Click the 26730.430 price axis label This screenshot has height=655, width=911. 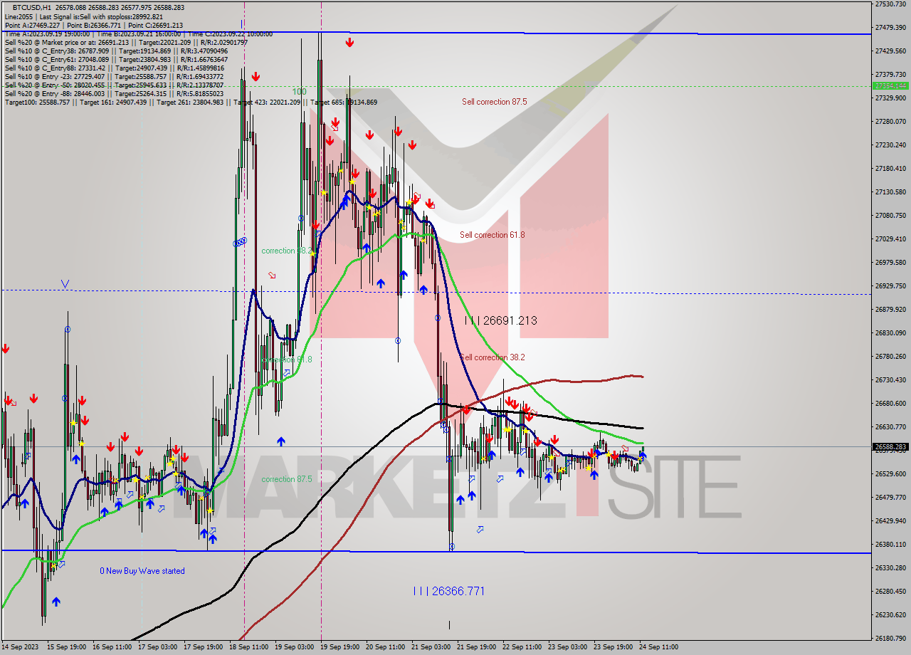point(890,379)
